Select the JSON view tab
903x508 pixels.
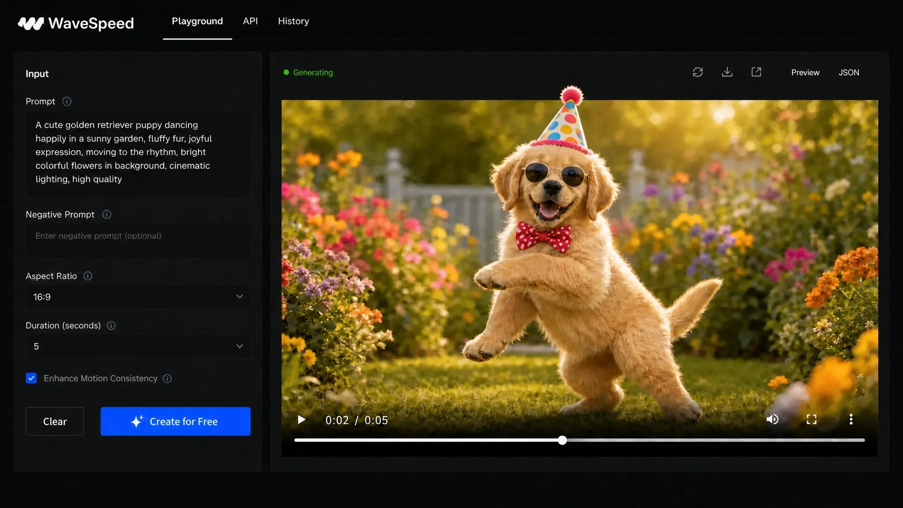coord(849,72)
